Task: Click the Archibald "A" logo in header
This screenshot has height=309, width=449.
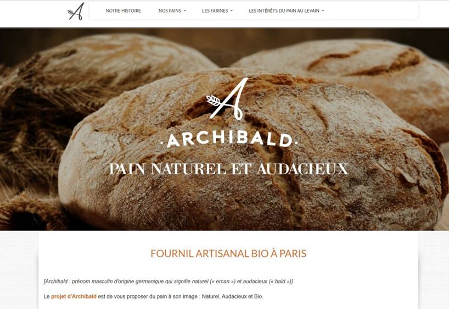Action: [76, 12]
